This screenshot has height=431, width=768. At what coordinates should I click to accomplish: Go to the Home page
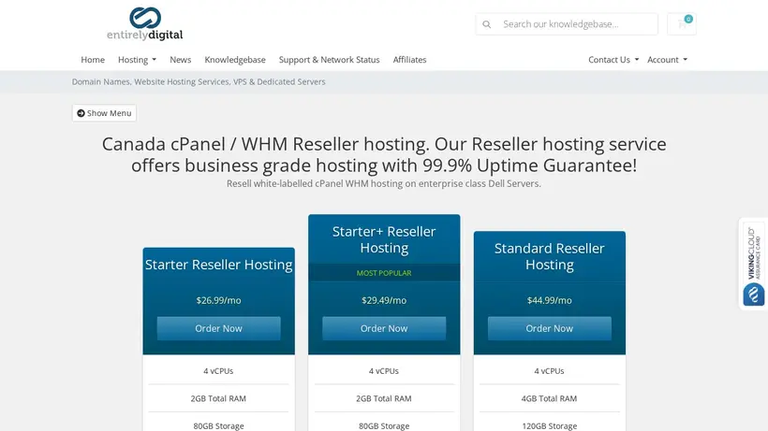(93, 60)
